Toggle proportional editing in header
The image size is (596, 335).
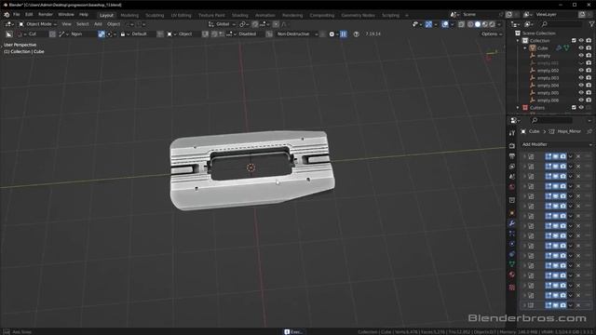click(x=276, y=24)
